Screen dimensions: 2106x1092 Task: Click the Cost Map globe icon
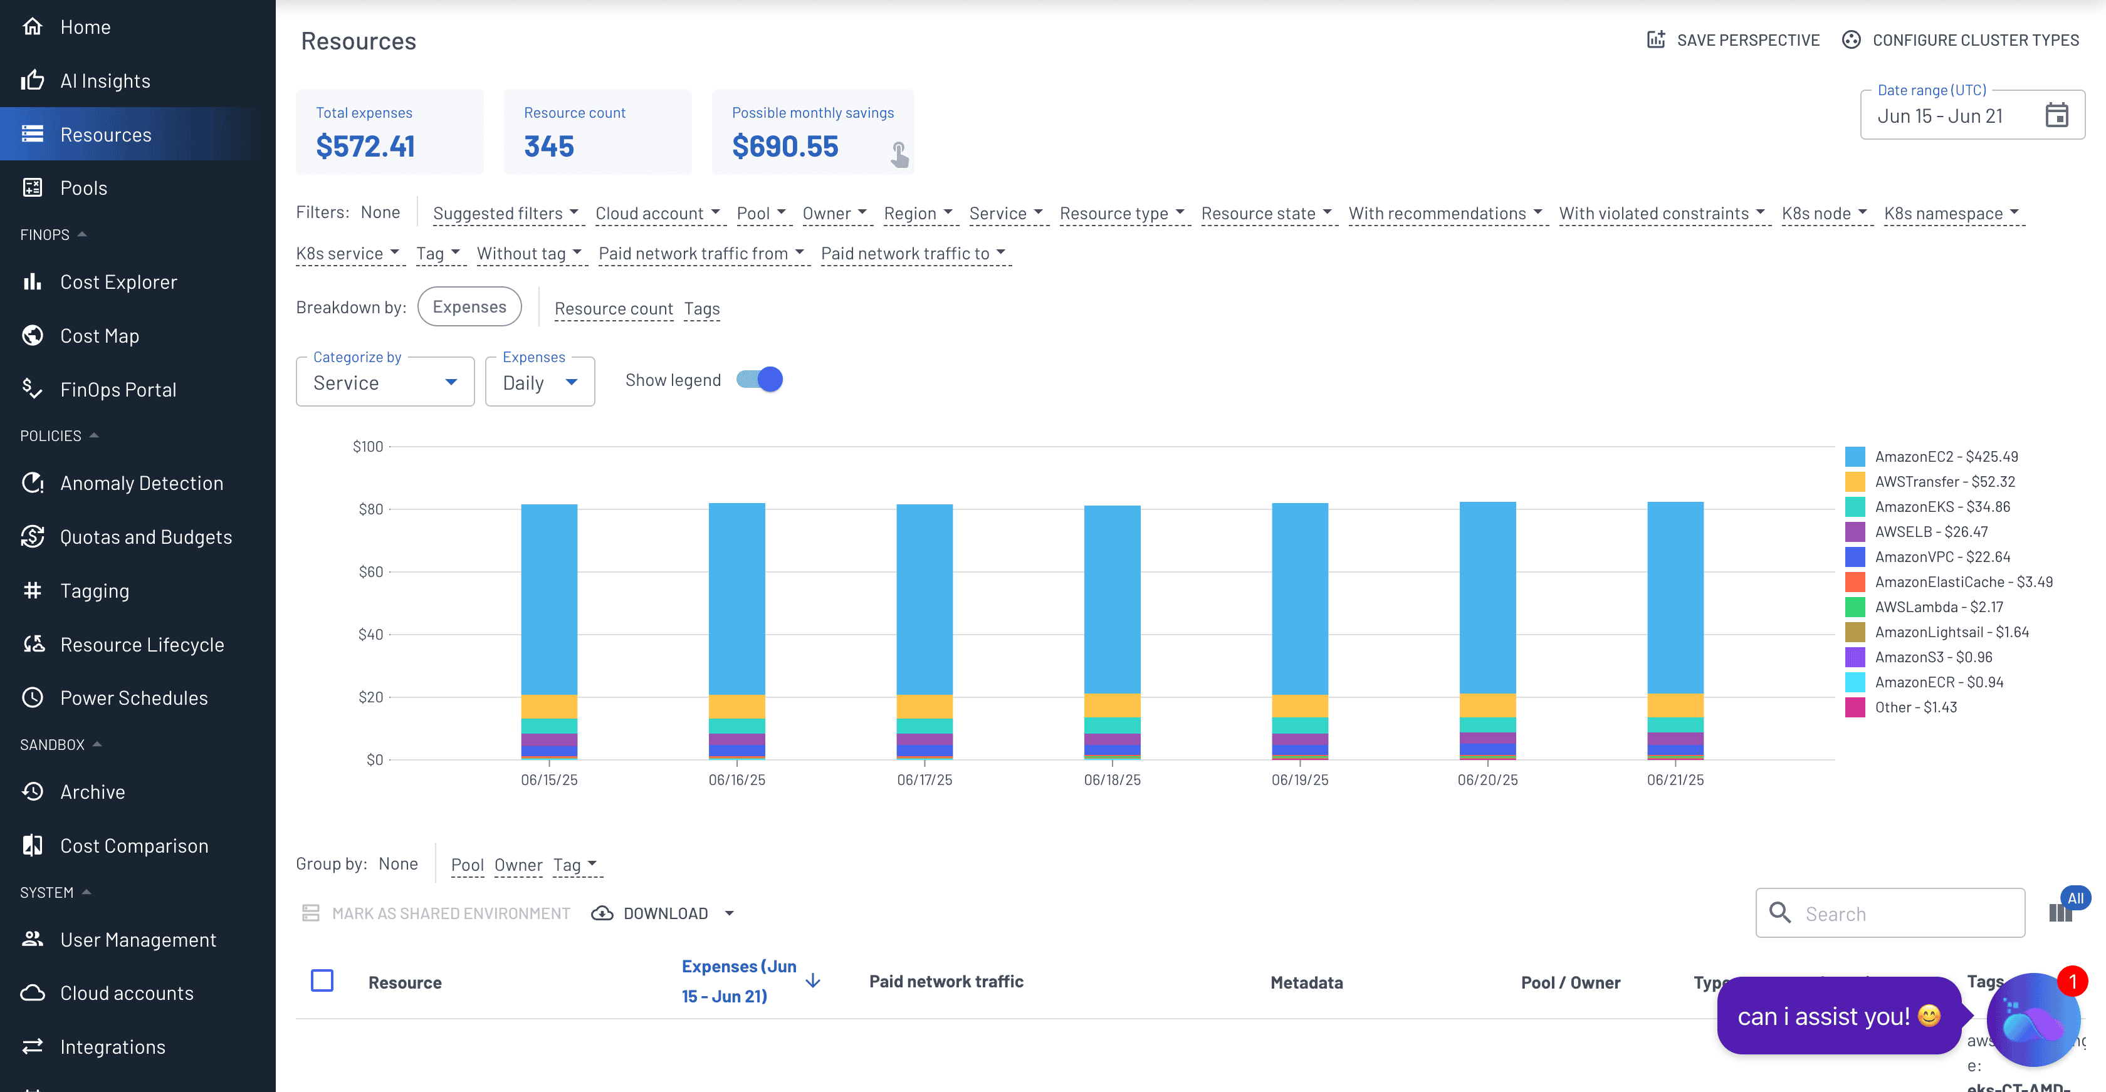click(x=33, y=336)
